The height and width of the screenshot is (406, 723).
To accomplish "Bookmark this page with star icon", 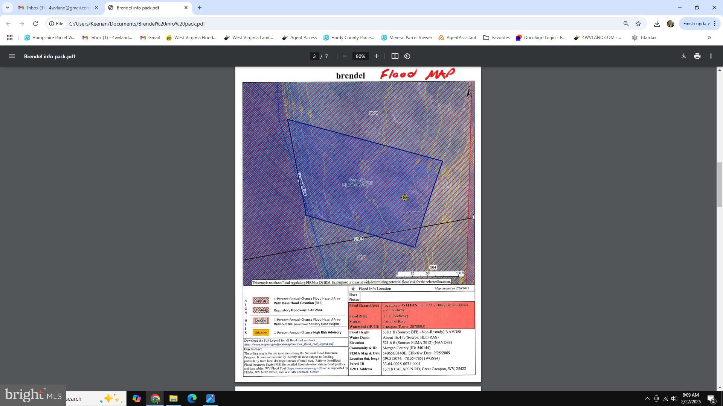I will coord(638,24).
